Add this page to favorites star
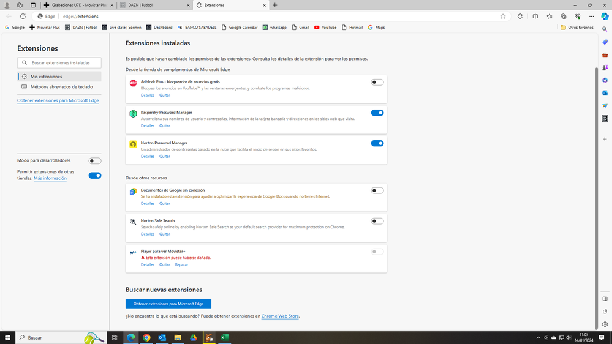 [x=503, y=17]
